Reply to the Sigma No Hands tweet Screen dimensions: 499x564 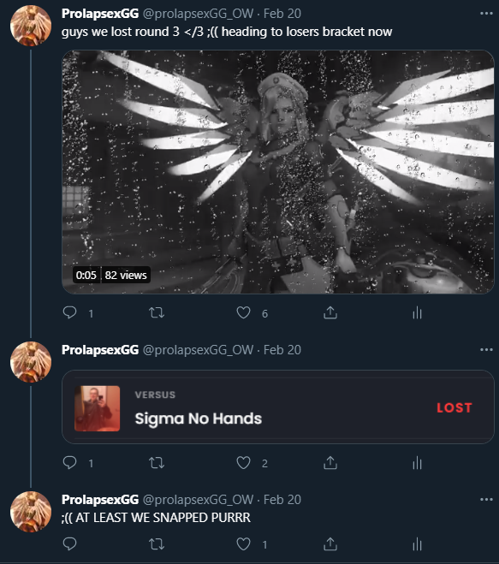point(70,462)
